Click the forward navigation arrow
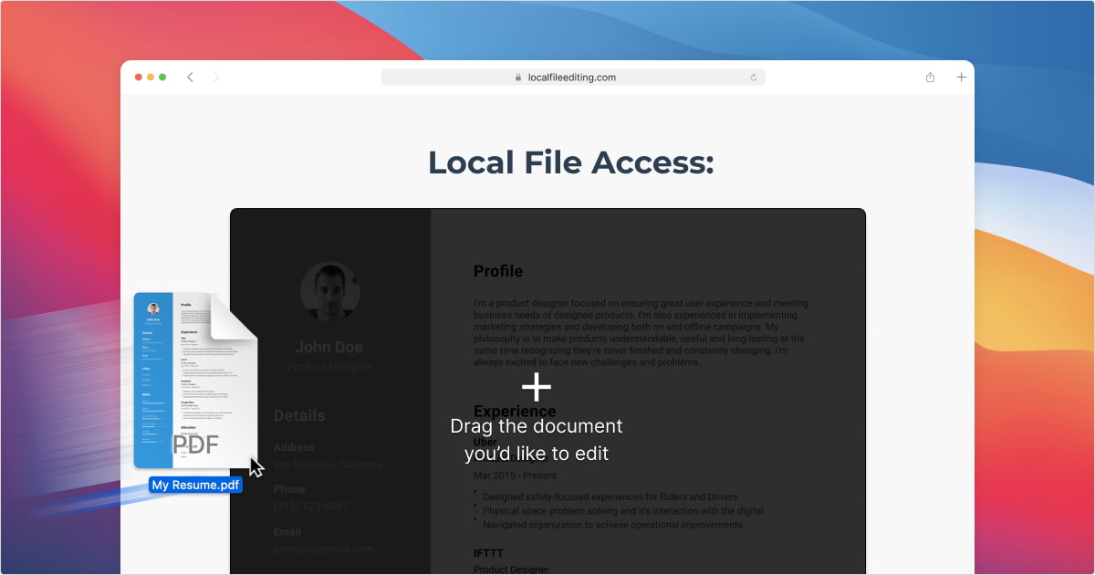 (x=215, y=78)
